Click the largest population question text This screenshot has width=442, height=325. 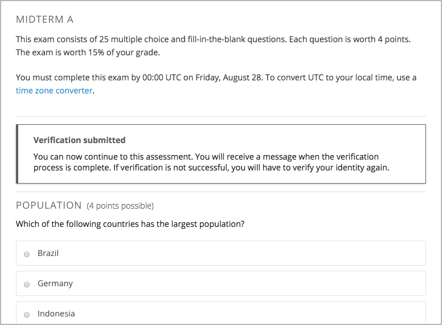[x=130, y=224]
